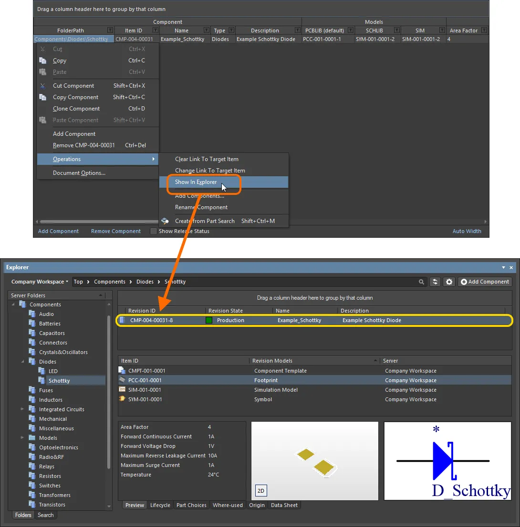
Task: Toggle the 2D button on the footprint preview
Action: pos(260,490)
